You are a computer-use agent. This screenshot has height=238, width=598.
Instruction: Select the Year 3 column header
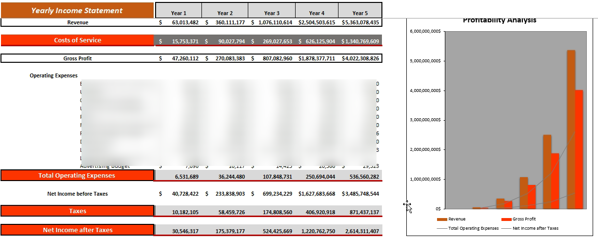[x=272, y=13]
